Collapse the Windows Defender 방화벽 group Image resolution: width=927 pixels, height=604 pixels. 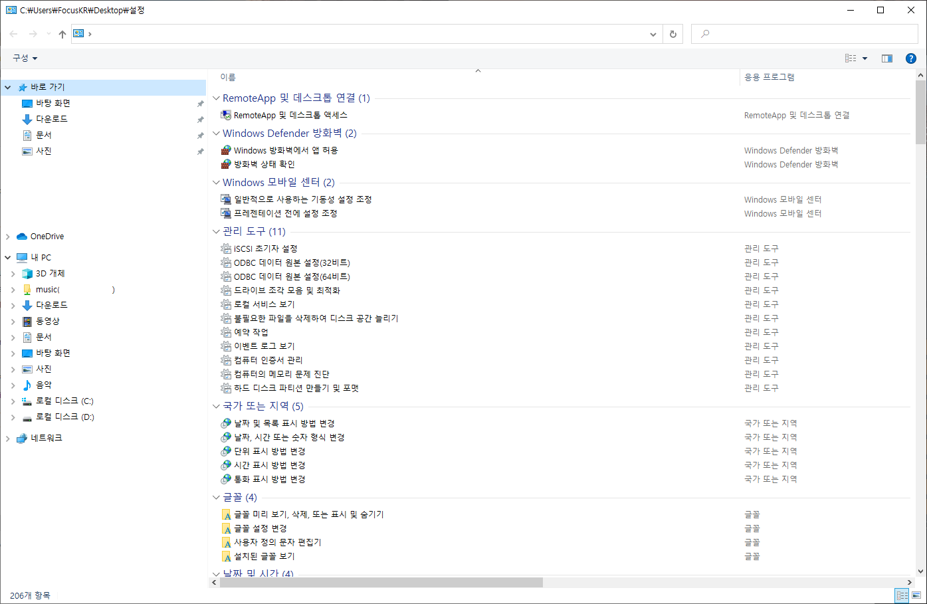click(x=216, y=134)
